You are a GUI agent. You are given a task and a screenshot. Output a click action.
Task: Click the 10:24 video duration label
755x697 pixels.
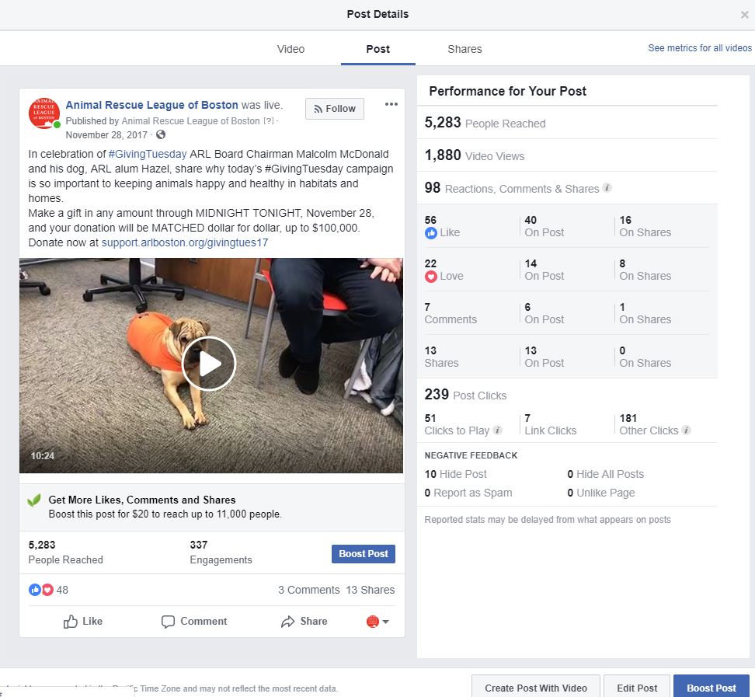pos(43,455)
